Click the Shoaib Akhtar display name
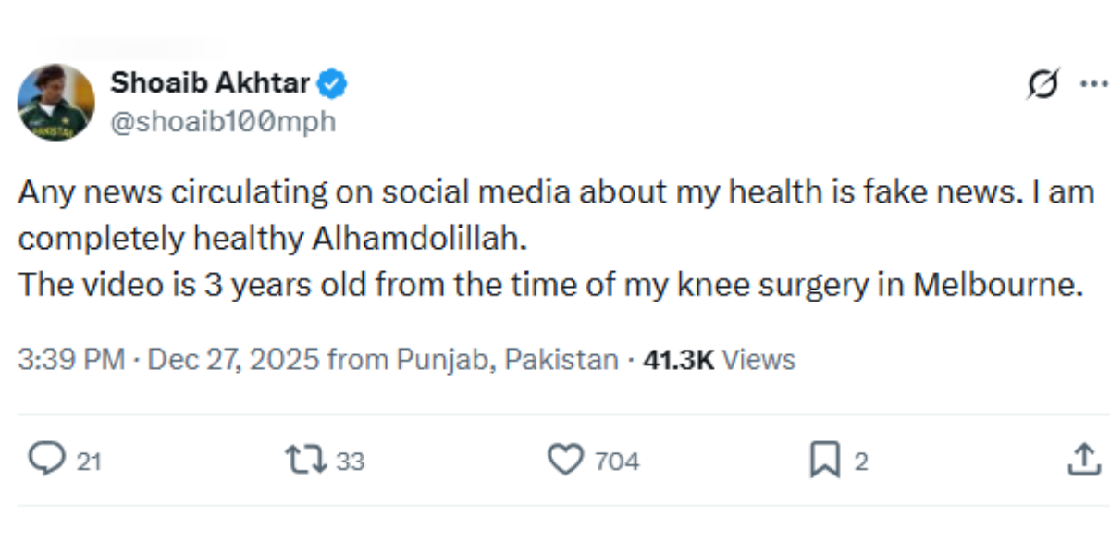The height and width of the screenshot is (555, 1110). [210, 84]
